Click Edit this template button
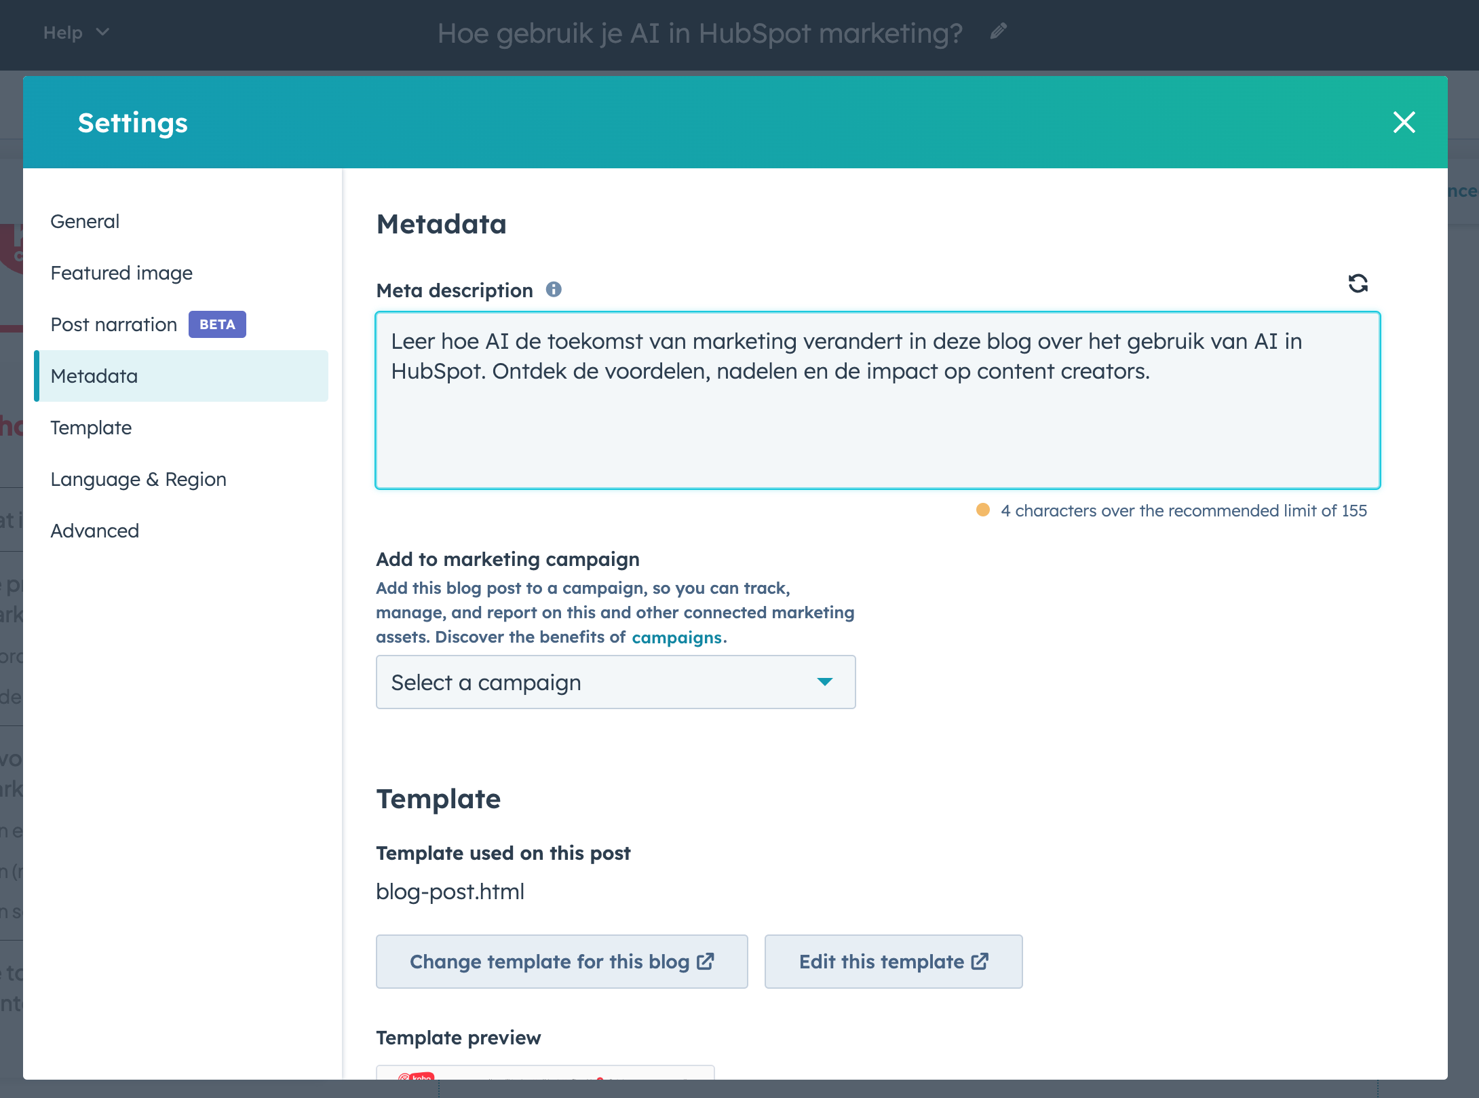 point(894,962)
